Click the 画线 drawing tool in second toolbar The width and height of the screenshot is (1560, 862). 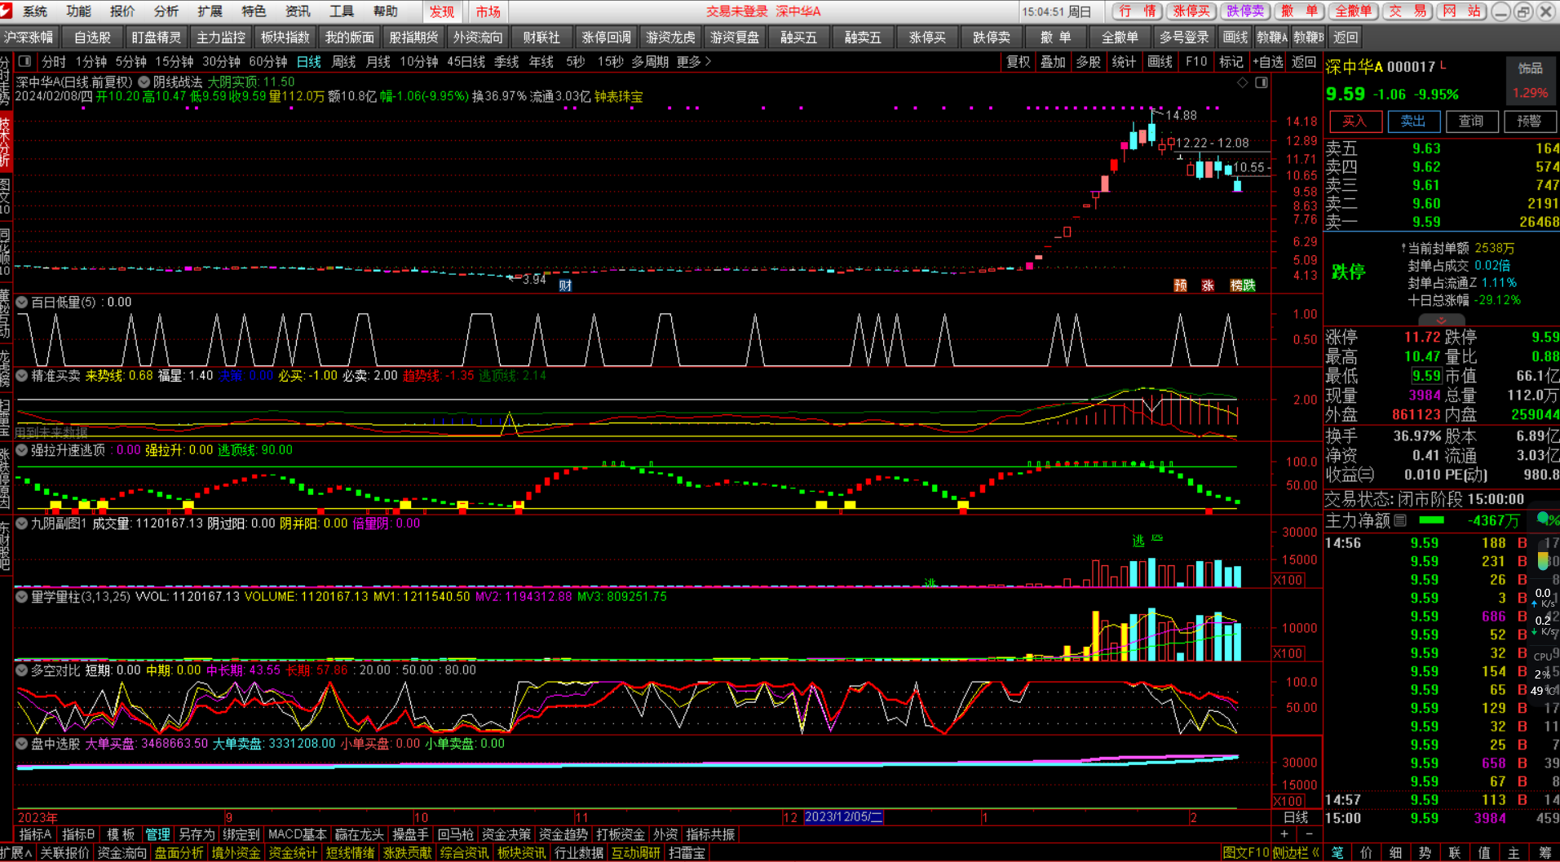pos(1235,38)
